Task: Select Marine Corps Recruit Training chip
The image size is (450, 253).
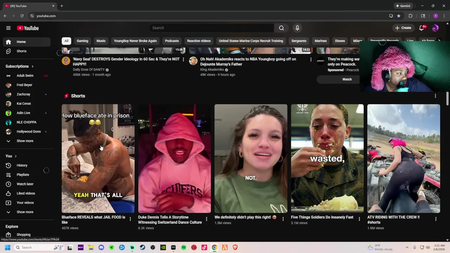Action: pyautogui.click(x=251, y=41)
